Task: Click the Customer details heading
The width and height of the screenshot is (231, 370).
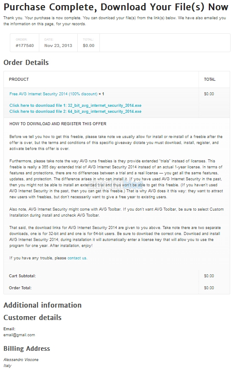Action: [32, 317]
